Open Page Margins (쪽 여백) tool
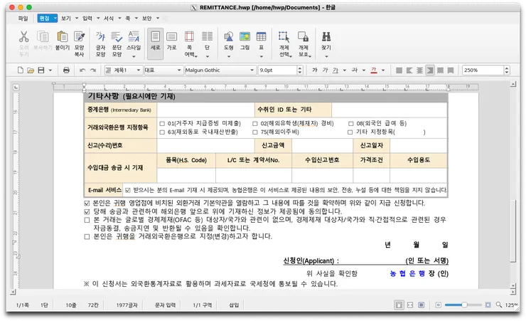This screenshot has width=526, height=321. 189,43
